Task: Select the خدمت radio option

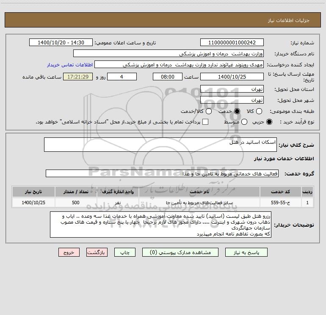Action: [237, 111]
